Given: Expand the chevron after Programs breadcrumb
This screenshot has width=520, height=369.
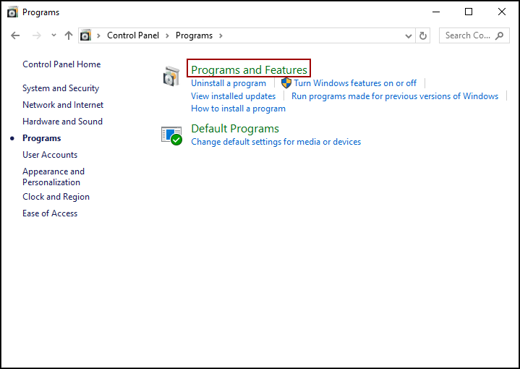Looking at the screenshot, I should [221, 35].
